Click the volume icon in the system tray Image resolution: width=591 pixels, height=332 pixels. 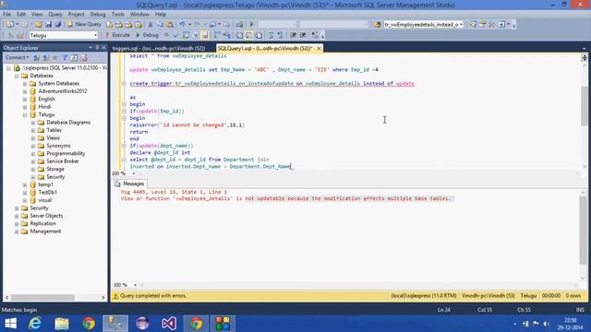[x=546, y=324]
